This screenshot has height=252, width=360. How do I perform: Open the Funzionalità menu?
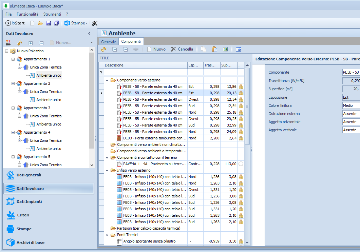point(27,14)
